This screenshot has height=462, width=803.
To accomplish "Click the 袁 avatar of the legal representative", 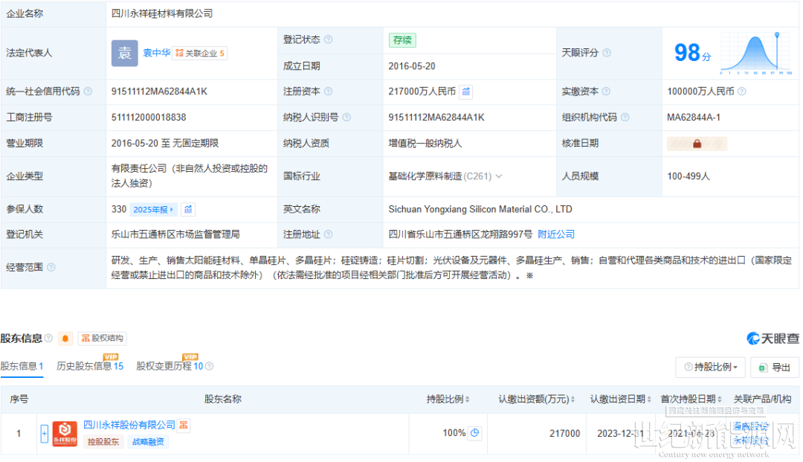I will (124, 54).
